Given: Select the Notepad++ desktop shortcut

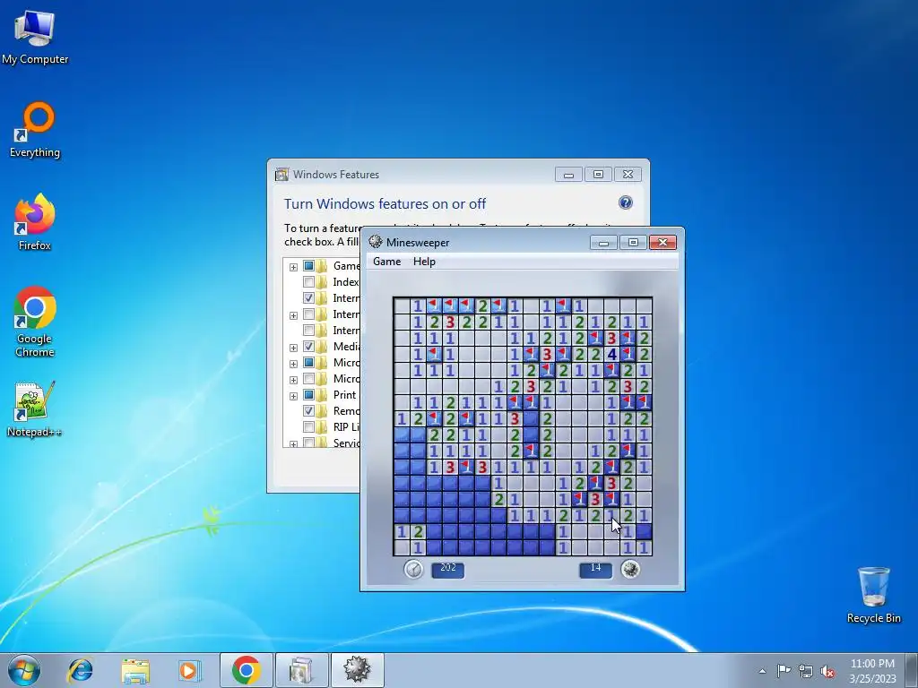Looking at the screenshot, I should point(35,408).
